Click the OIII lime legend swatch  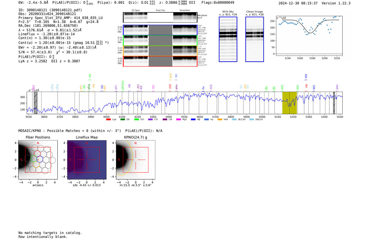pyautogui.click(x=137, y=120)
